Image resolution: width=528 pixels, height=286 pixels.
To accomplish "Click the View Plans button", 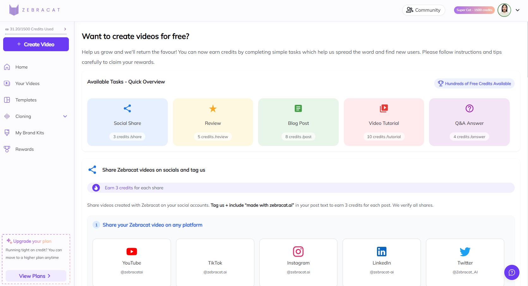I will 36,276.
